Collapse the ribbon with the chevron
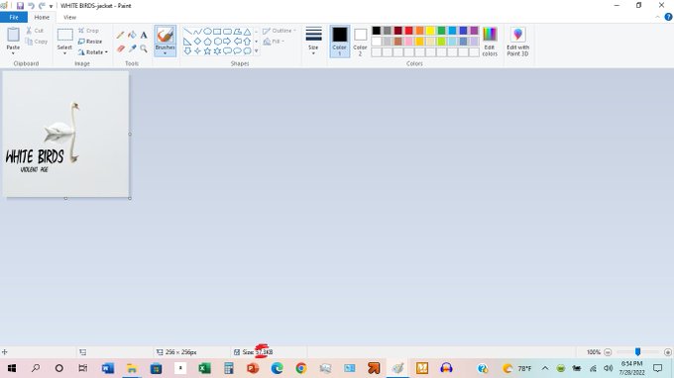 pos(658,17)
